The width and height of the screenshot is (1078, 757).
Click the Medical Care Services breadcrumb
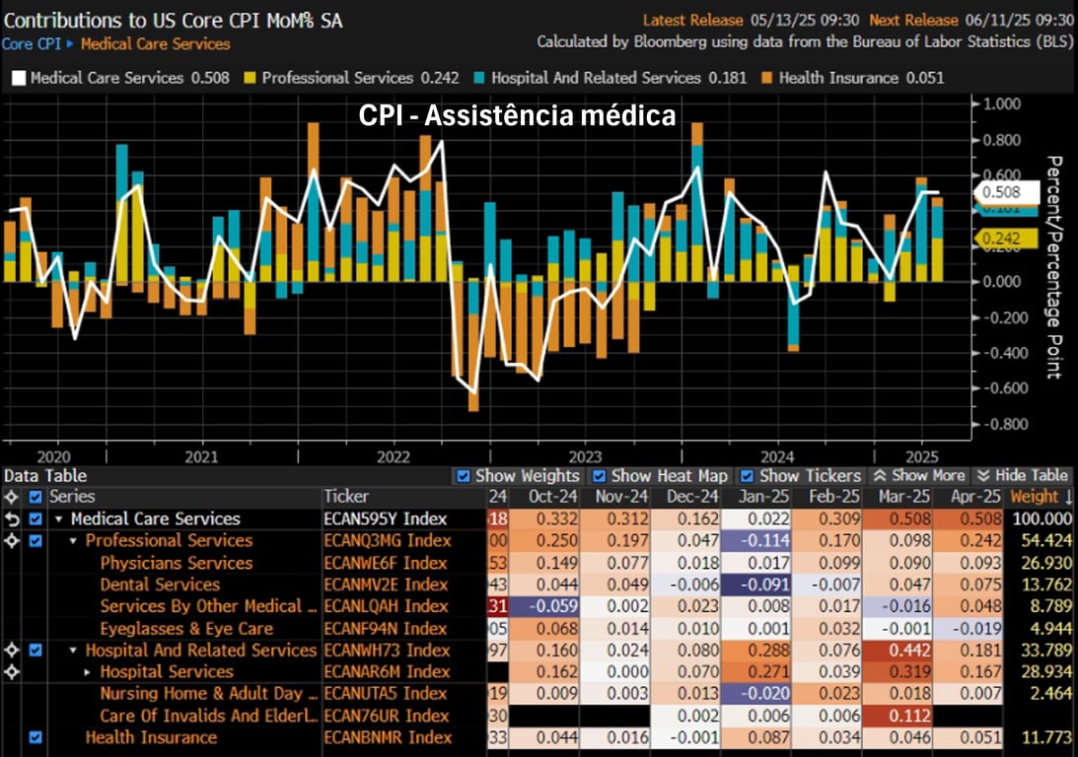click(156, 44)
